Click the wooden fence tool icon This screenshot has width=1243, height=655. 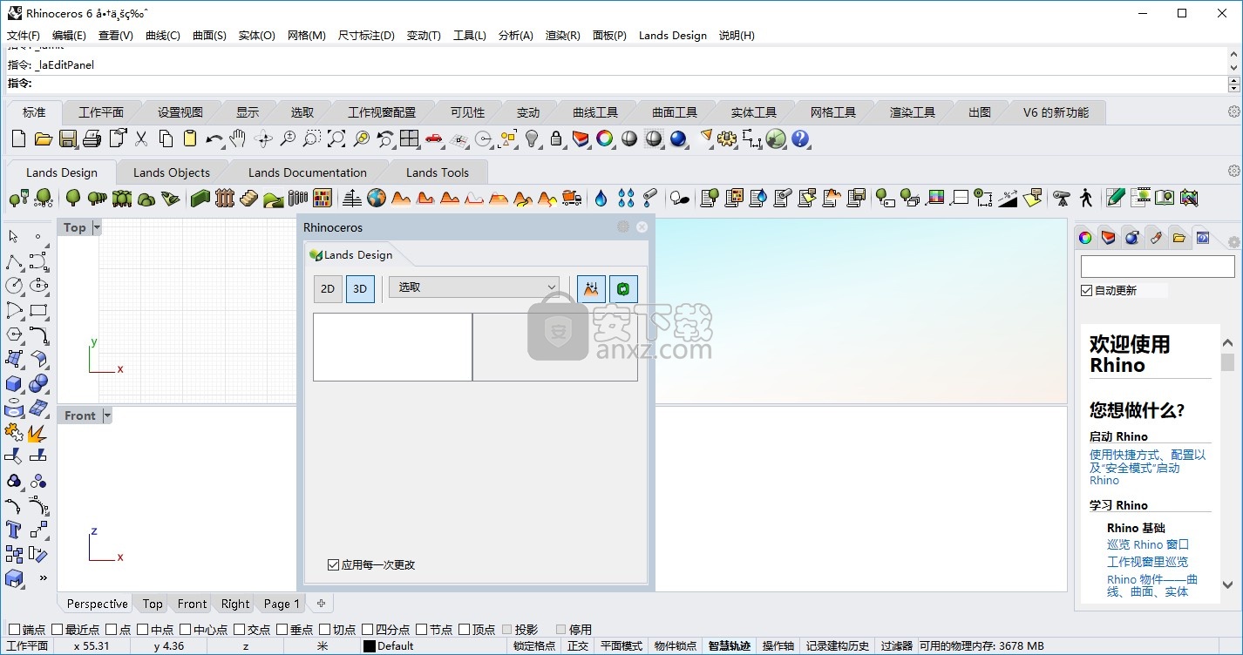click(x=225, y=199)
